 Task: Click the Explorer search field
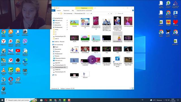click(123, 14)
